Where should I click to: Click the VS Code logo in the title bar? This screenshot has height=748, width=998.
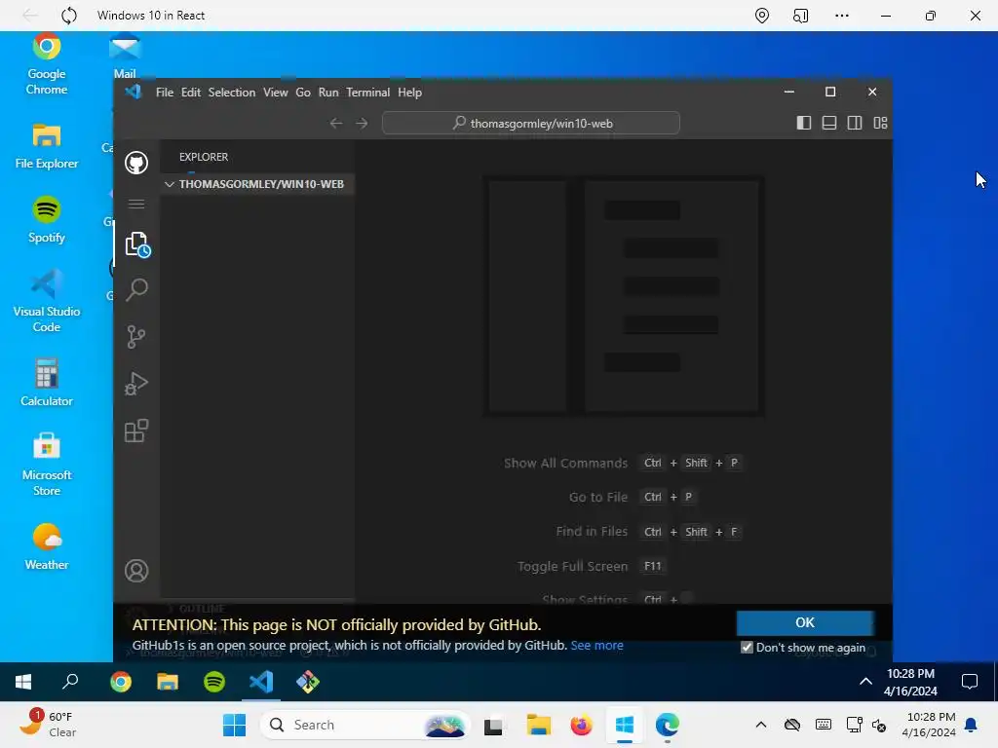tap(133, 92)
